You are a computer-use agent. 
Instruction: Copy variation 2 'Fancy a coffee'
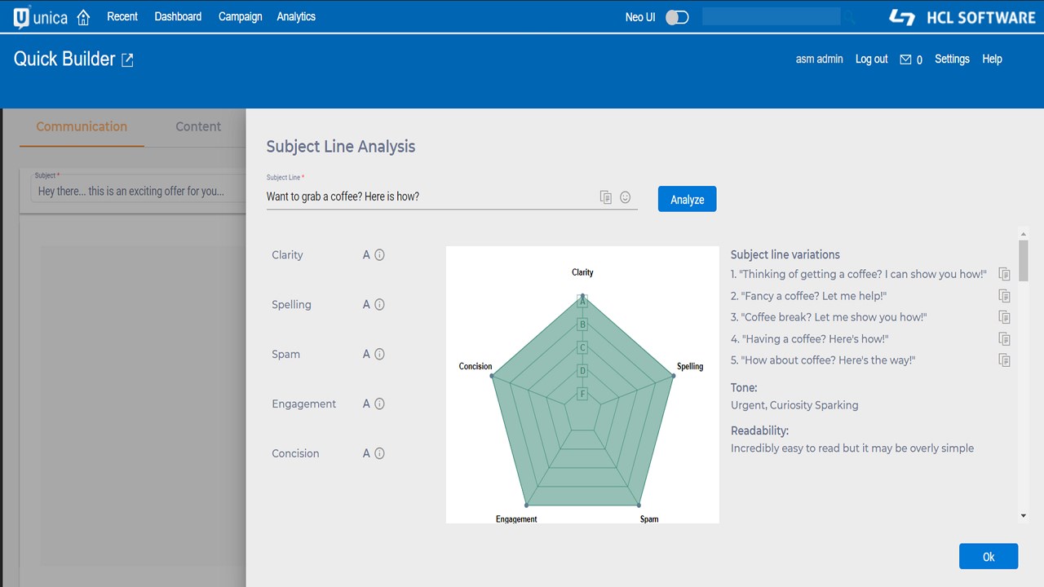coord(1005,296)
